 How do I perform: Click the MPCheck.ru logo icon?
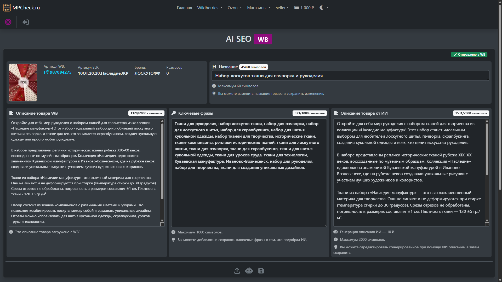(x=7, y=8)
